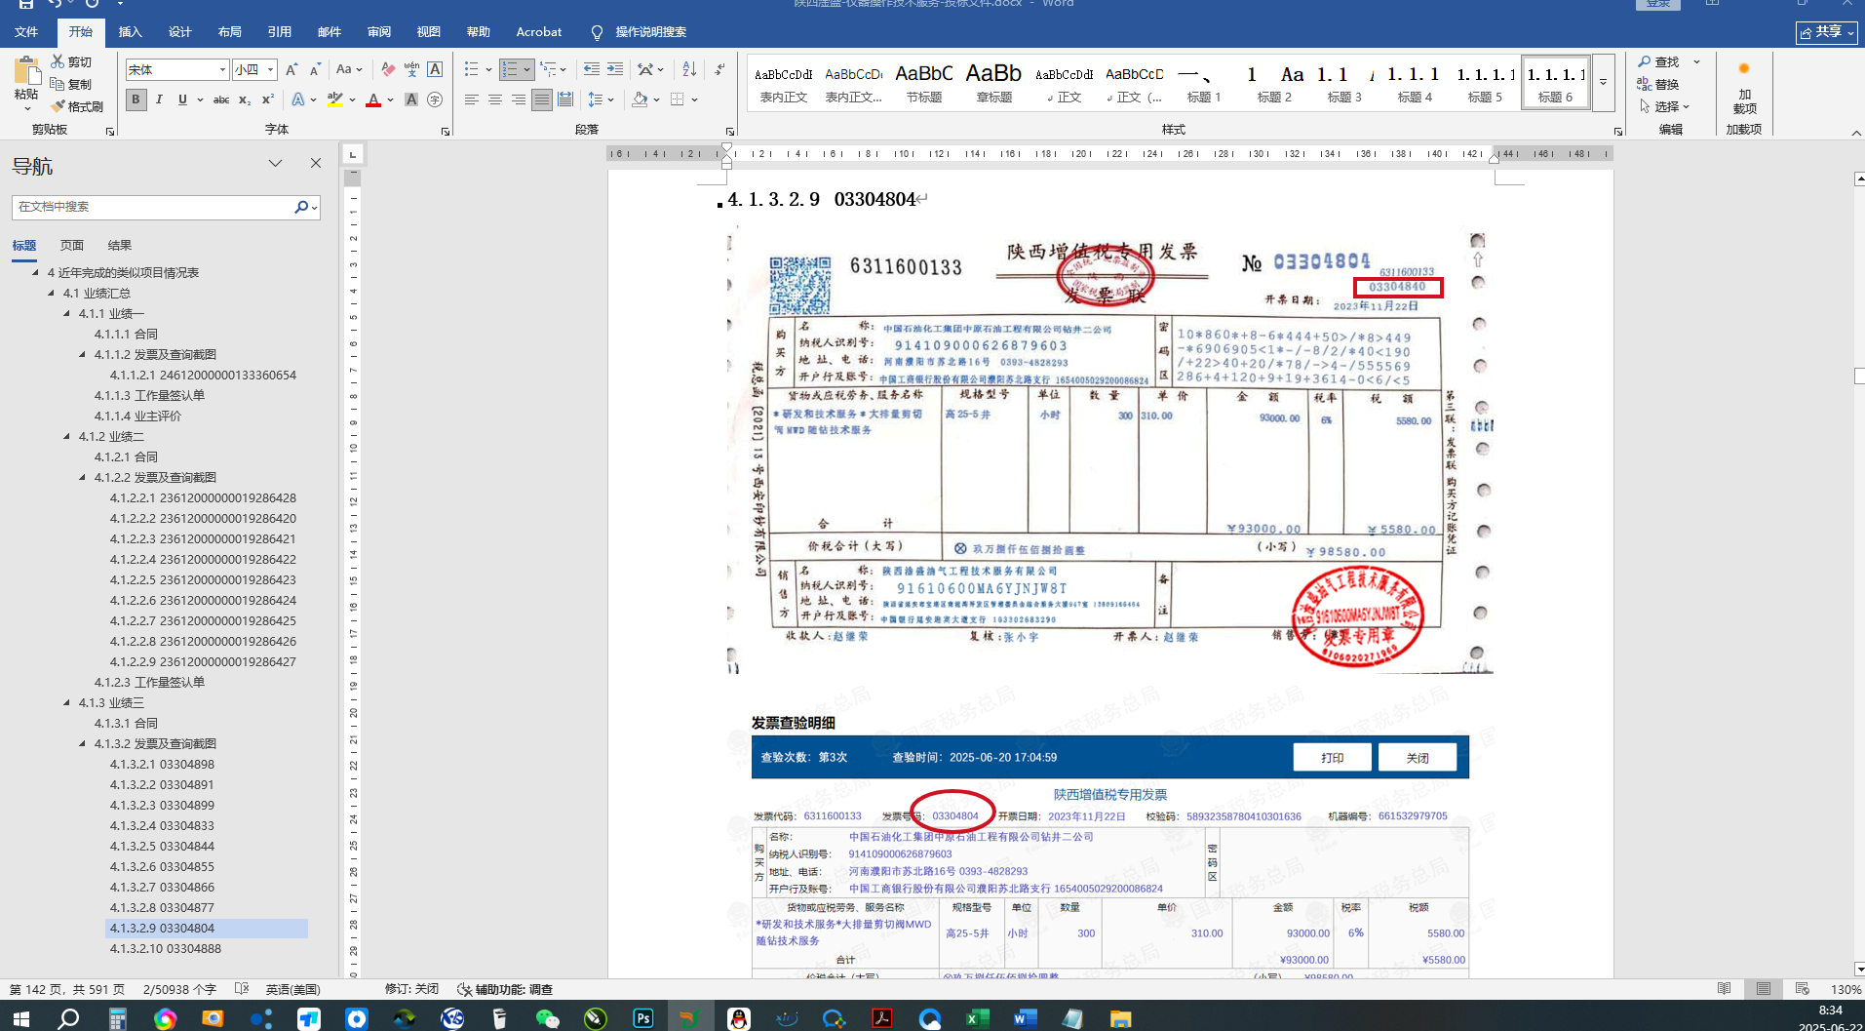Switch to the Review (审阅) tab
1865x1031 pixels.
pos(379,32)
